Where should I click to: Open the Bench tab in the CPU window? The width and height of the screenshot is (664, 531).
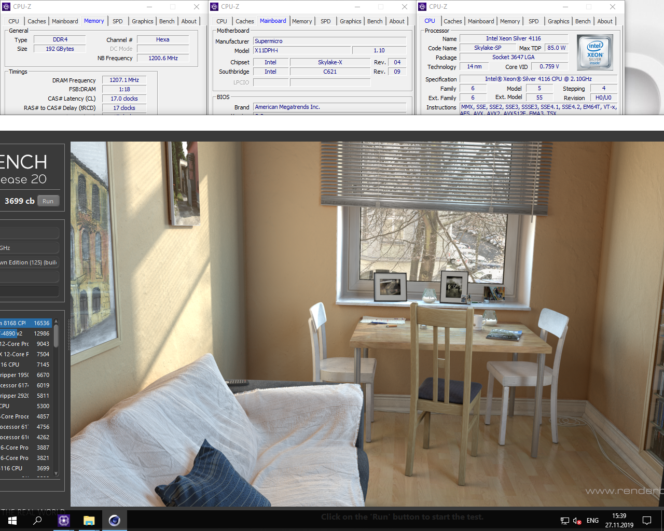click(x=583, y=21)
